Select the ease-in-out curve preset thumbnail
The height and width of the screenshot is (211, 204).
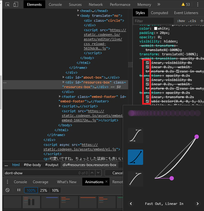pyautogui.click(x=135, y=135)
